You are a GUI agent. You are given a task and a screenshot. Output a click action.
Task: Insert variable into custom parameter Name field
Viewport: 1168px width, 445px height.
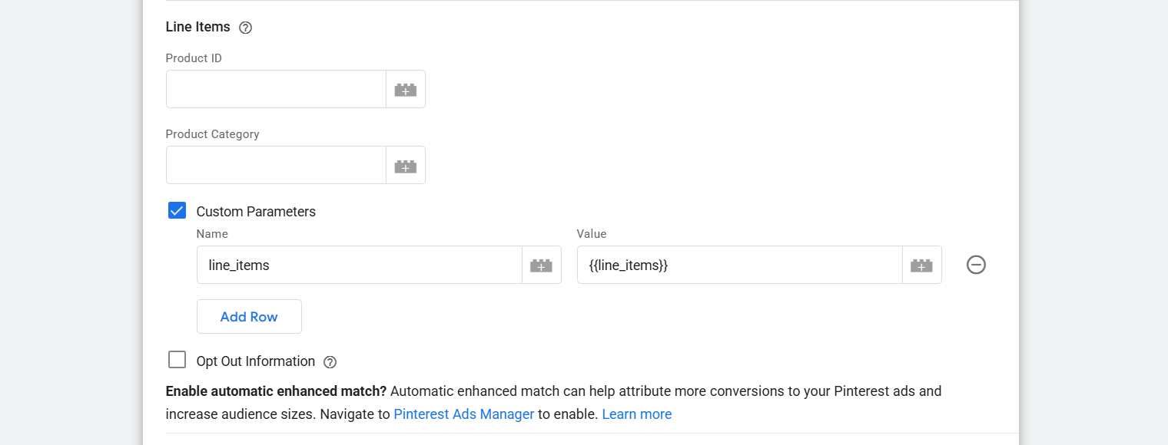541,265
